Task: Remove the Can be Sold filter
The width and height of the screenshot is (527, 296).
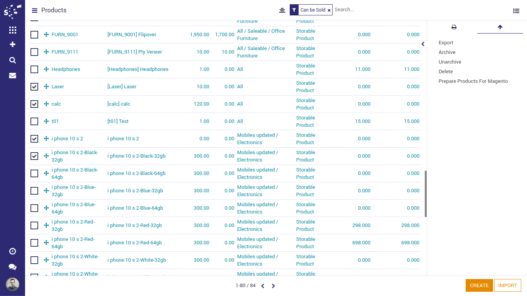Action: 329,10
